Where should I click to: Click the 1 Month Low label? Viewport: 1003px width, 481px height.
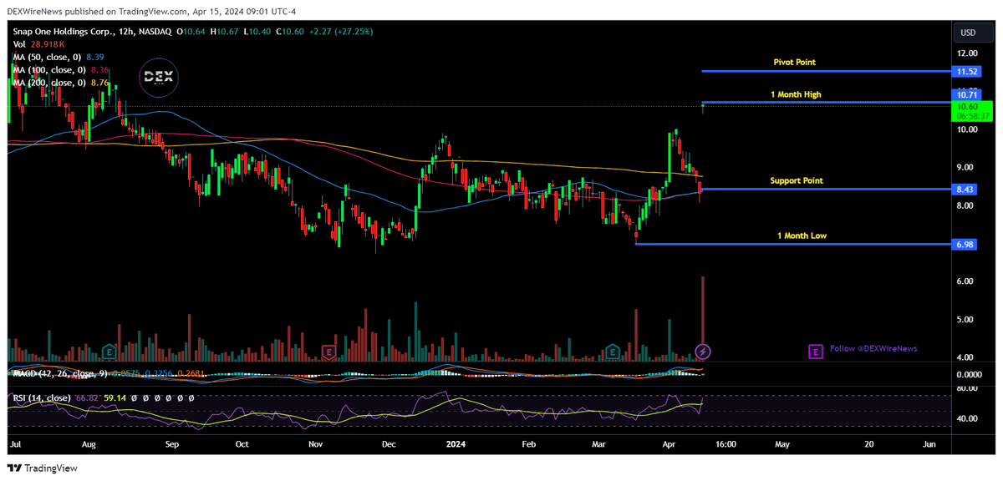(x=802, y=235)
